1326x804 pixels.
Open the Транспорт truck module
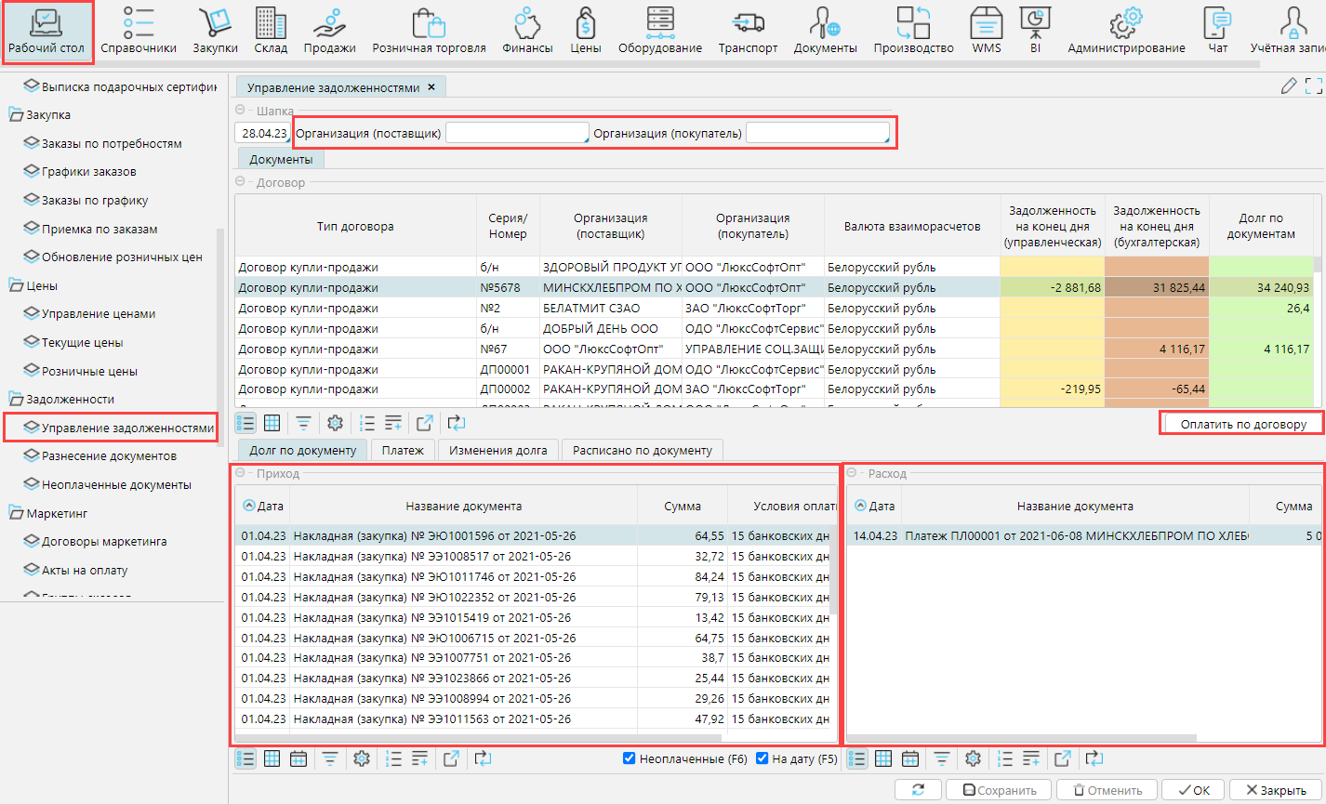[748, 30]
